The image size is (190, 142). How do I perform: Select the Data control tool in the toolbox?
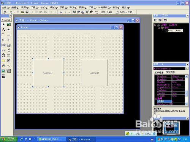tap(9, 71)
